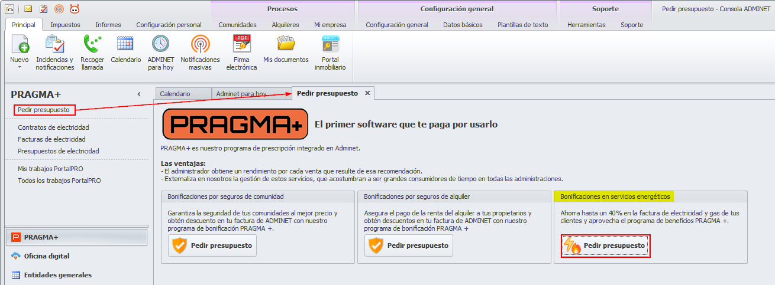Open the Soporte ribbon tab
This screenshot has height=285, width=775.
coord(631,25)
